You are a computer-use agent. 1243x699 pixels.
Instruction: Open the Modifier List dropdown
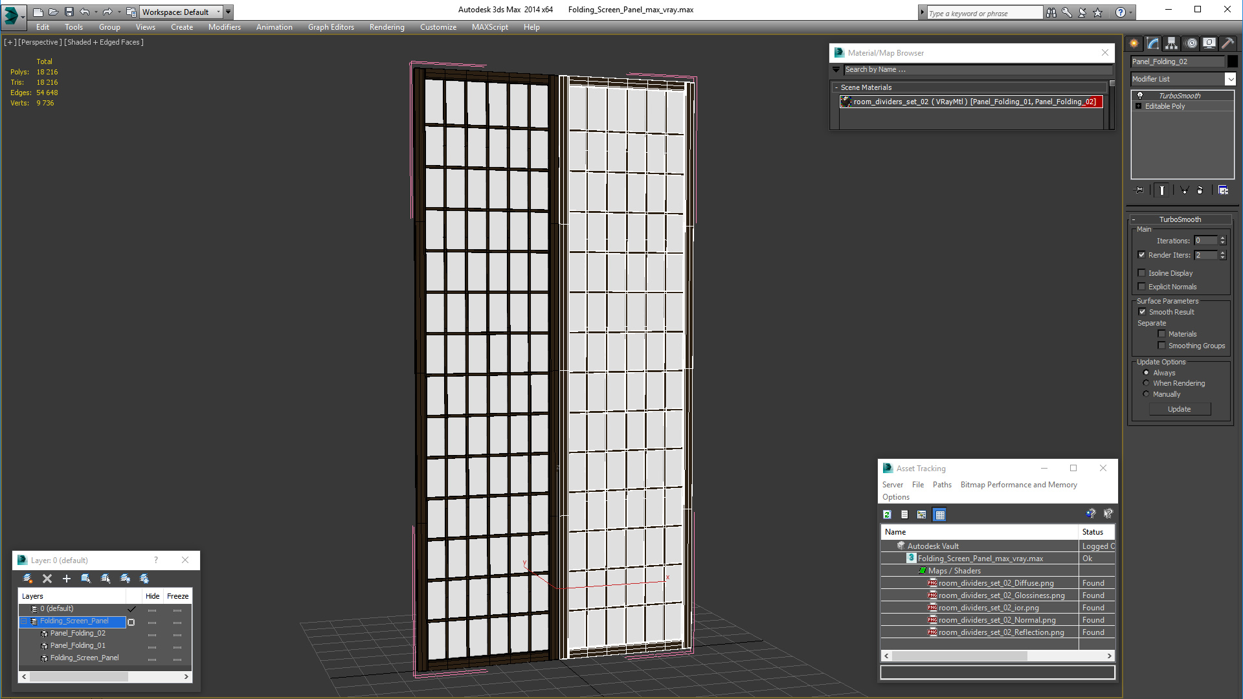click(x=1230, y=79)
